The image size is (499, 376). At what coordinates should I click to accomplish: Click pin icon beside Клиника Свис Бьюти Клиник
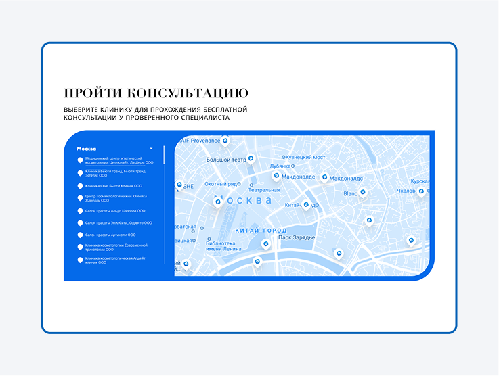point(80,185)
